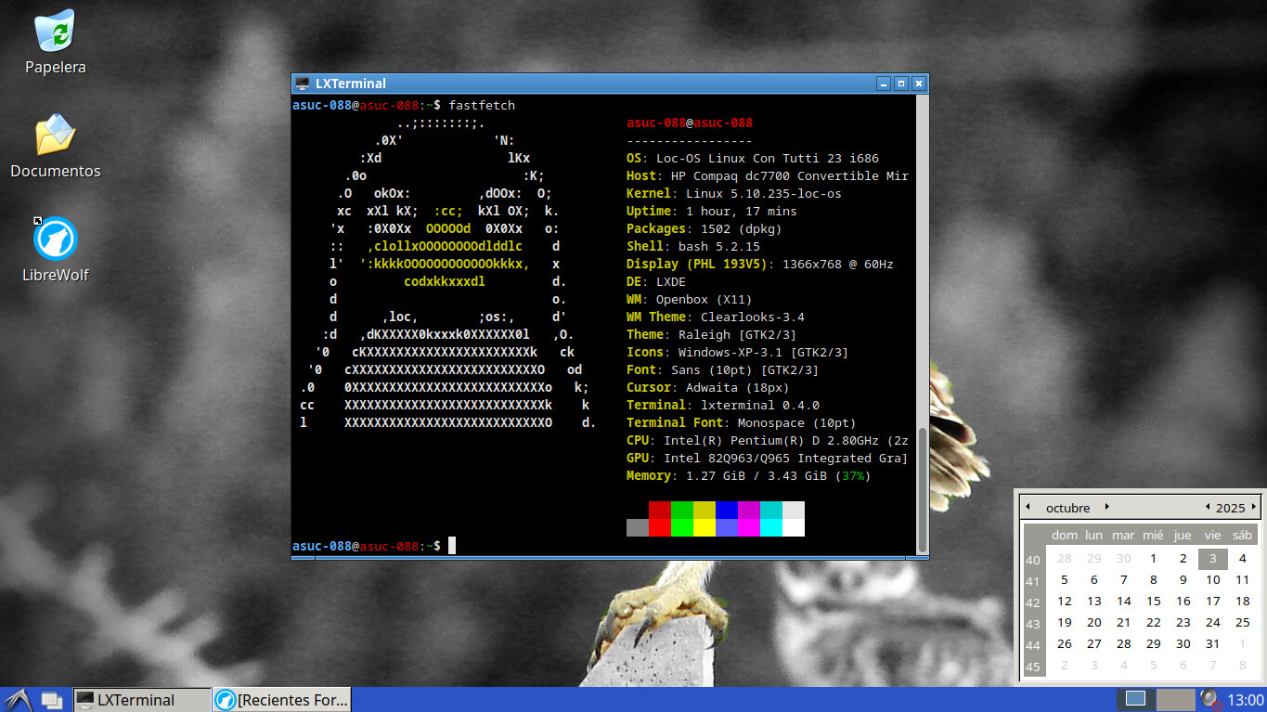Image resolution: width=1267 pixels, height=712 pixels.
Task: Click the 13:00 clock in the taskbar
Action: point(1245,700)
